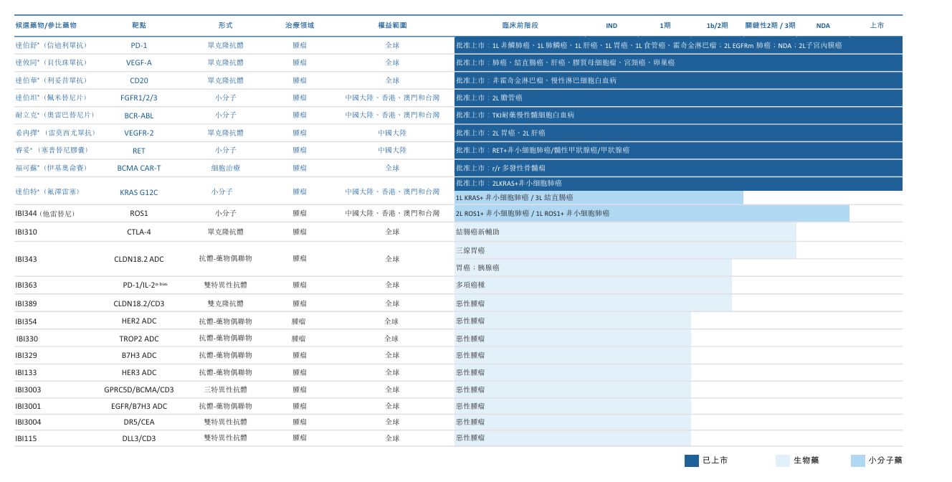This screenshot has width=952, height=482.
Task: Click the BCR-ABL target cell
Action: coord(139,115)
